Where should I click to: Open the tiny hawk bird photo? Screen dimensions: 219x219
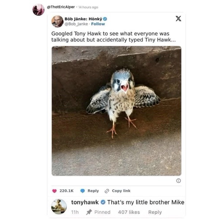[x=116, y=111]
